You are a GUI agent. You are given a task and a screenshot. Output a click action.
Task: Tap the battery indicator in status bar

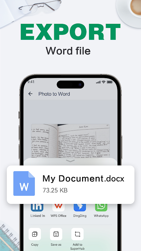110,82
